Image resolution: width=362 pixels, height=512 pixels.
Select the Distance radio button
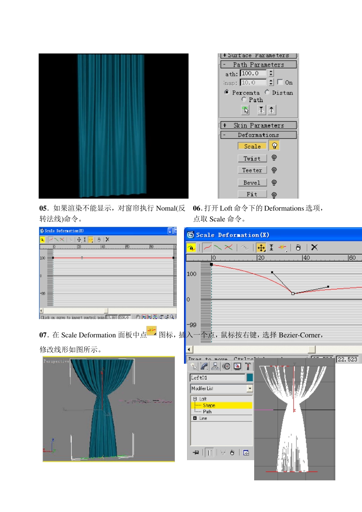tap(267, 92)
